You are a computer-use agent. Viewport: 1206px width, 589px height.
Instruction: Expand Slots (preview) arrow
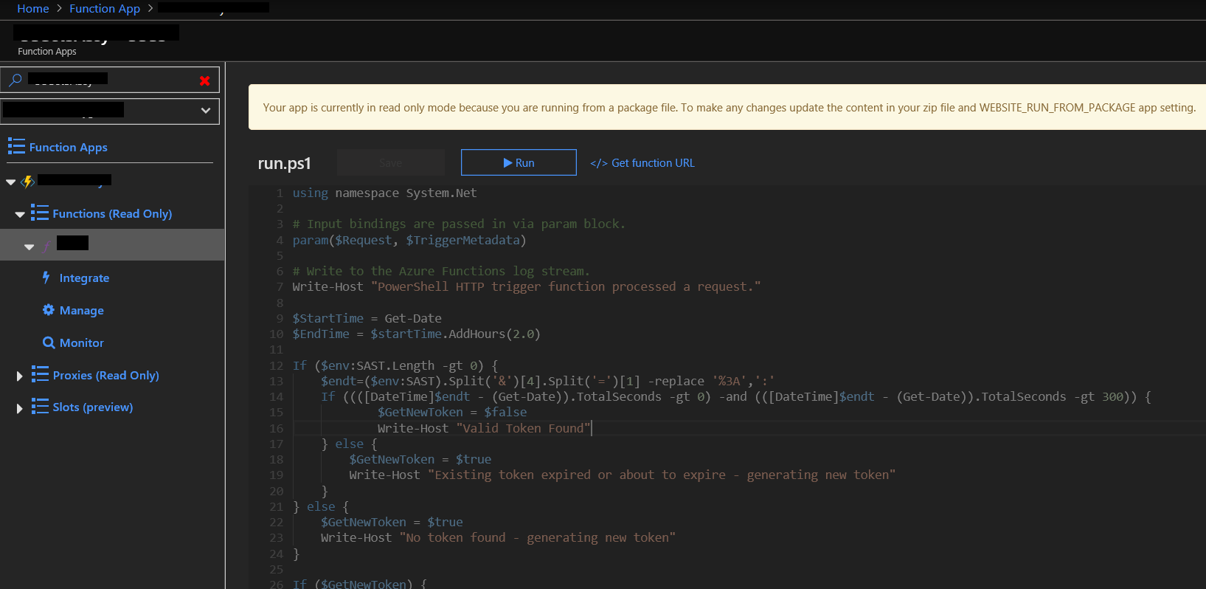coord(19,408)
